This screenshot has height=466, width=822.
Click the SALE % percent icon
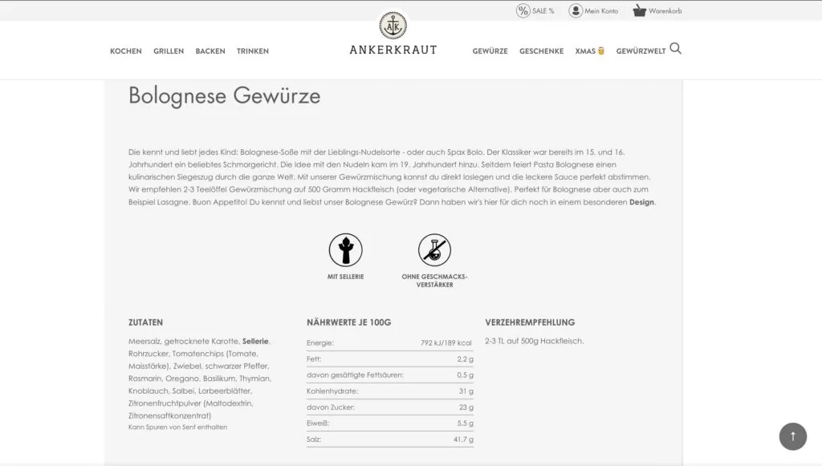pos(523,10)
